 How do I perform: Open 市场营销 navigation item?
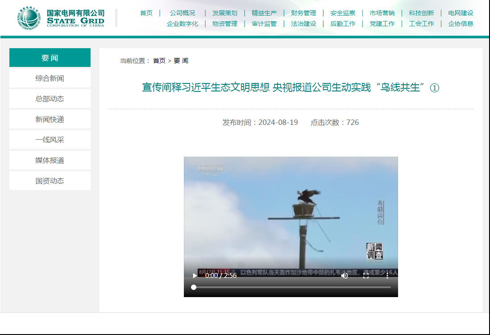[x=382, y=13]
